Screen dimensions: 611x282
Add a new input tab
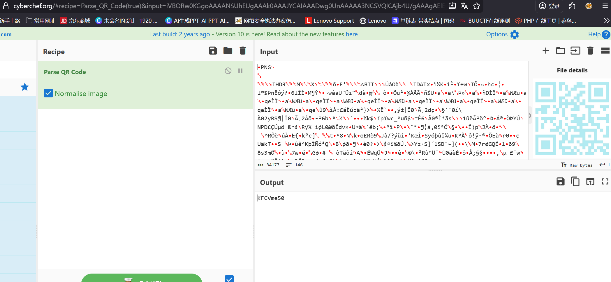pyautogui.click(x=546, y=51)
